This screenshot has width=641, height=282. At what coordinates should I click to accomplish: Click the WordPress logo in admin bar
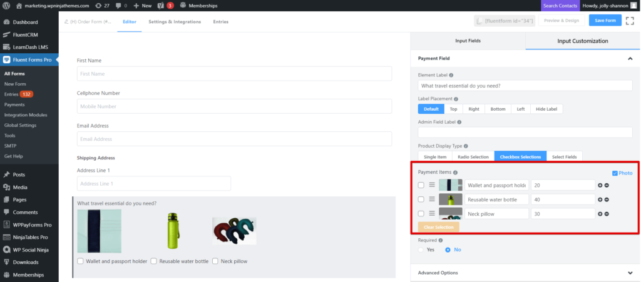[x=6, y=6]
